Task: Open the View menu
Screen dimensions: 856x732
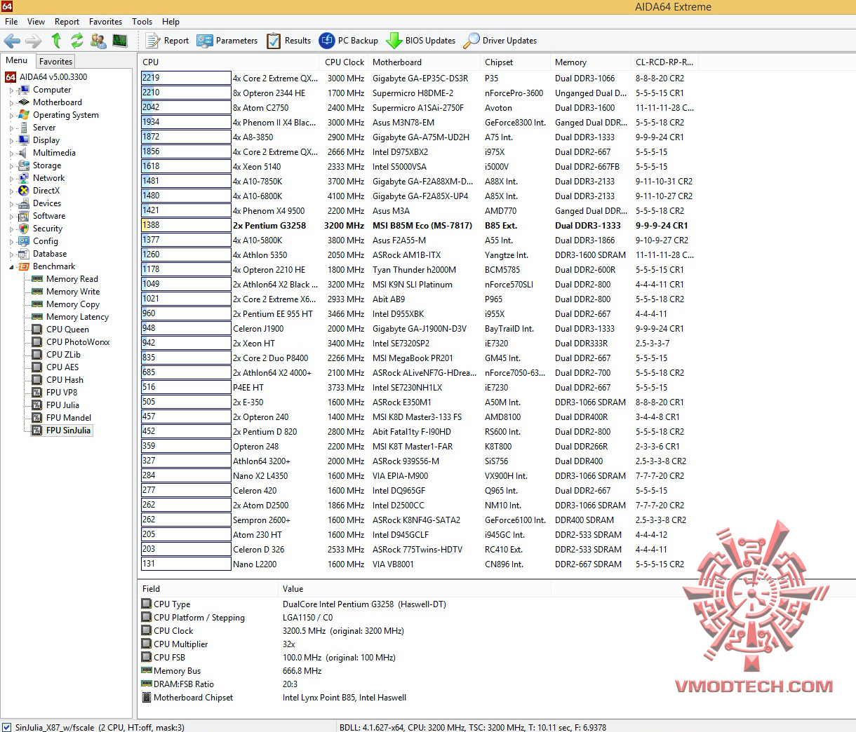Action: coord(36,22)
